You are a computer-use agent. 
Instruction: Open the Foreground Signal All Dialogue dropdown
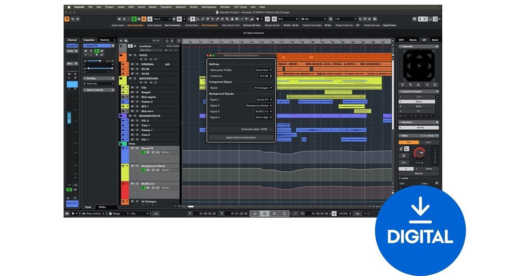[x=263, y=88]
